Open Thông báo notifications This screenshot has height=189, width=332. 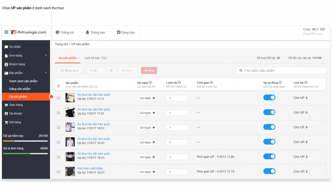coord(95,33)
